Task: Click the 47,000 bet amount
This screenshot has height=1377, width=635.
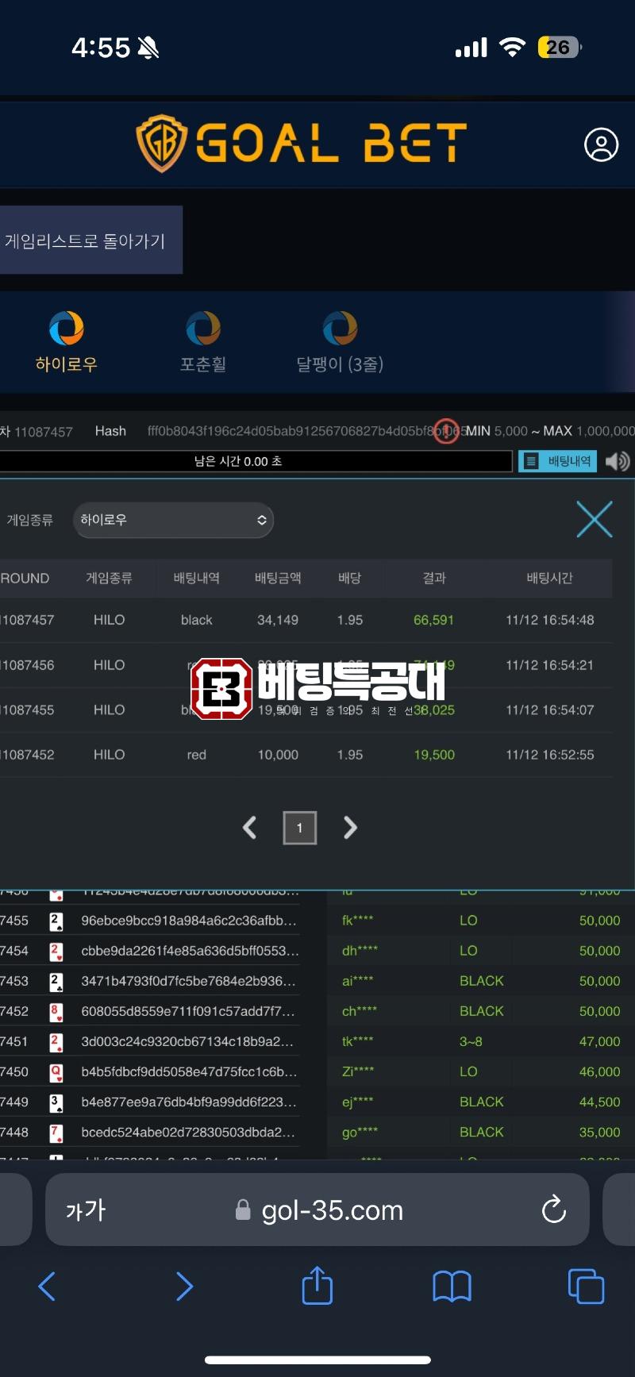Action: tap(599, 1041)
